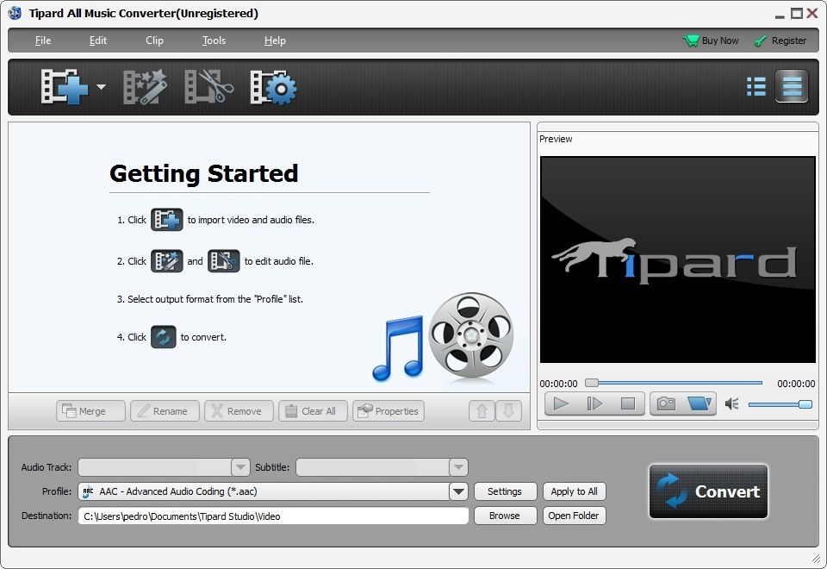The width and height of the screenshot is (827, 569).
Task: Open the Profile format dropdown
Action: pyautogui.click(x=459, y=491)
